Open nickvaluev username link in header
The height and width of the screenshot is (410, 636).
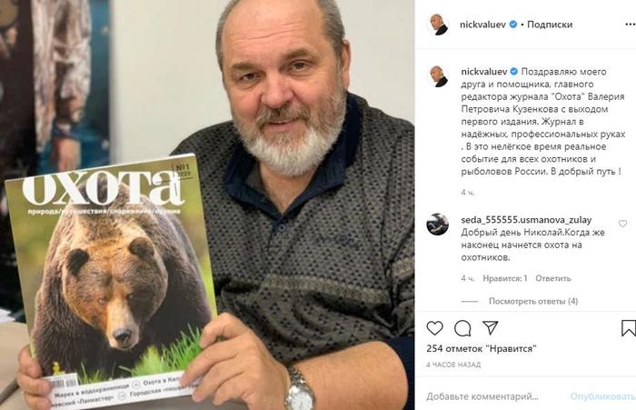coord(482,25)
